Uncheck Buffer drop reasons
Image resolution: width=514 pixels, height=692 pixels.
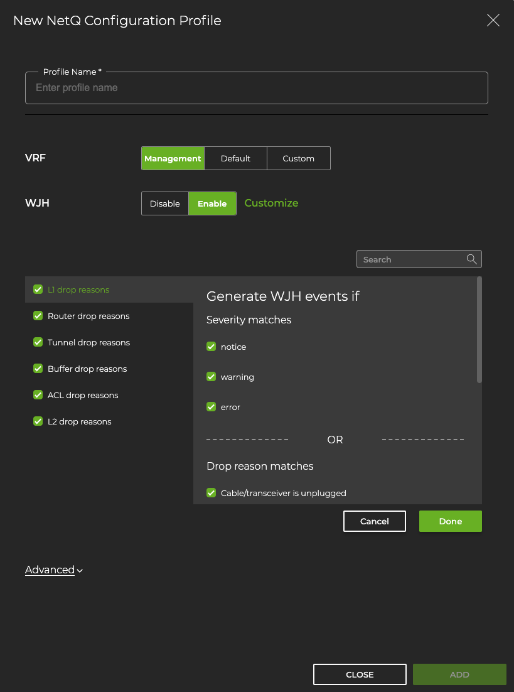(38, 369)
